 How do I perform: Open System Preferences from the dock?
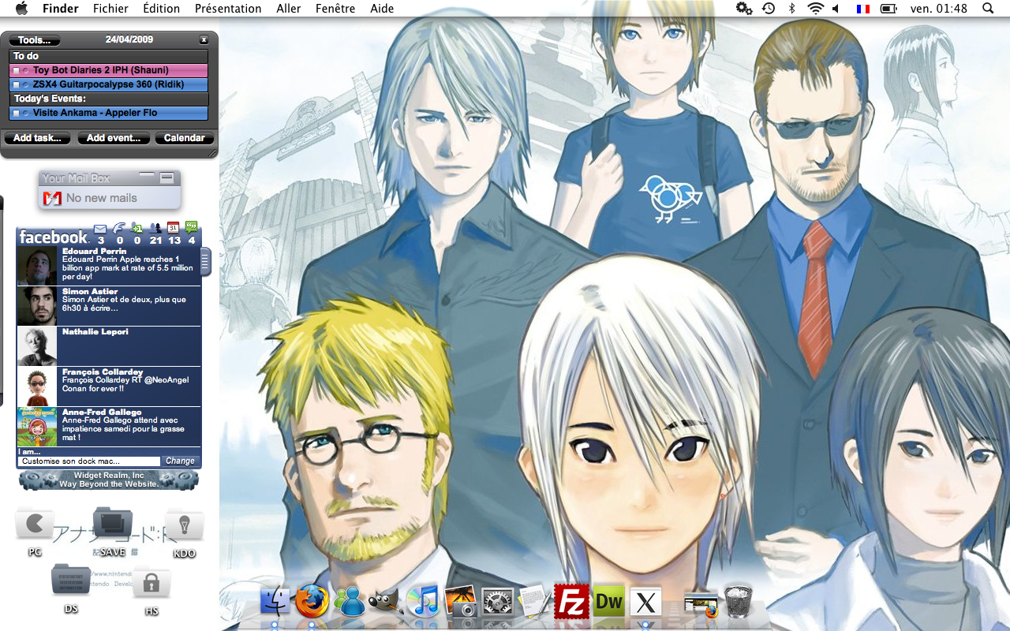[x=498, y=603]
